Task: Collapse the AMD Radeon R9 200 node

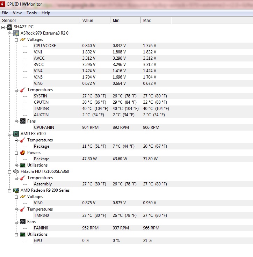Action: pyautogui.click(x=10, y=191)
